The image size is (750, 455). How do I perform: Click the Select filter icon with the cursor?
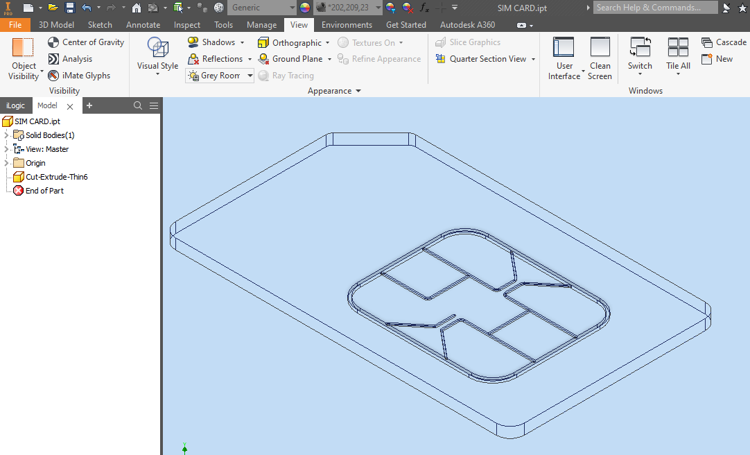[x=178, y=8]
